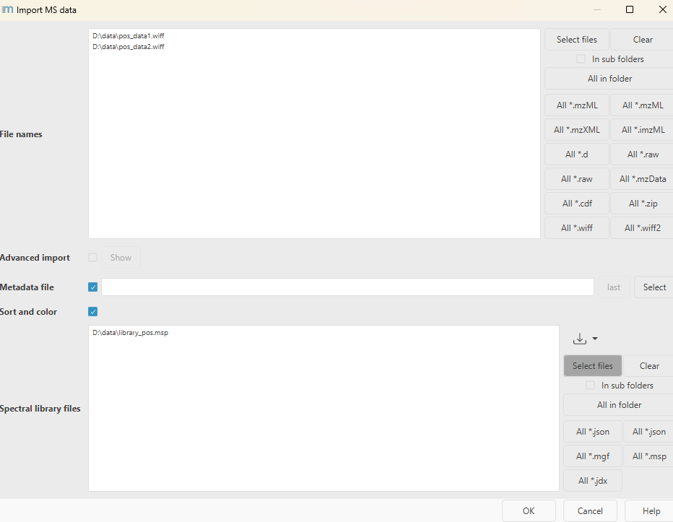Enable In sub folders for File names
Screen dimensions: 673x522
581,58
